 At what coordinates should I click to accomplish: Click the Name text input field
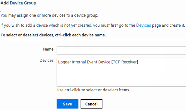tap(121, 50)
